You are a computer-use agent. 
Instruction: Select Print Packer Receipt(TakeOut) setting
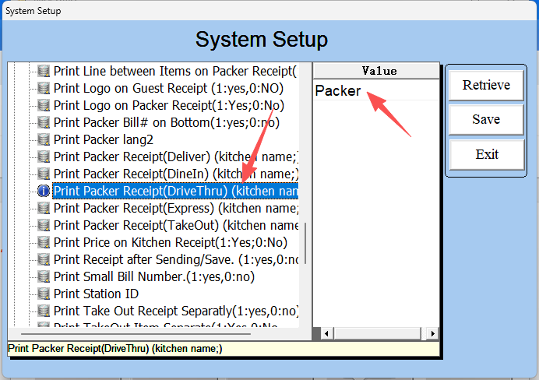pos(175,225)
